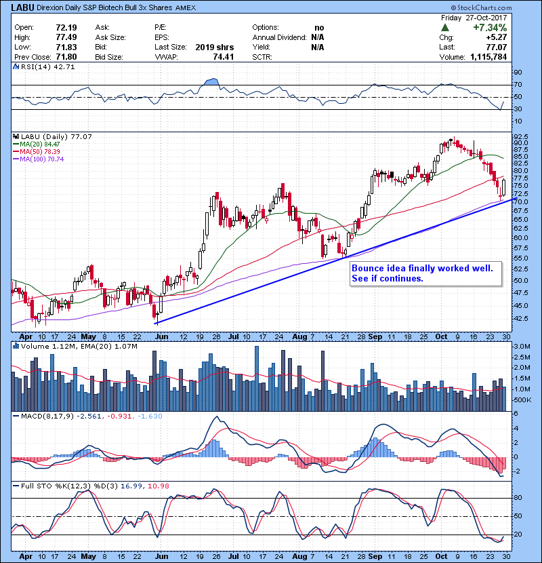Click the Ask Size: label
This screenshot has width=542, height=563.
click(x=110, y=37)
